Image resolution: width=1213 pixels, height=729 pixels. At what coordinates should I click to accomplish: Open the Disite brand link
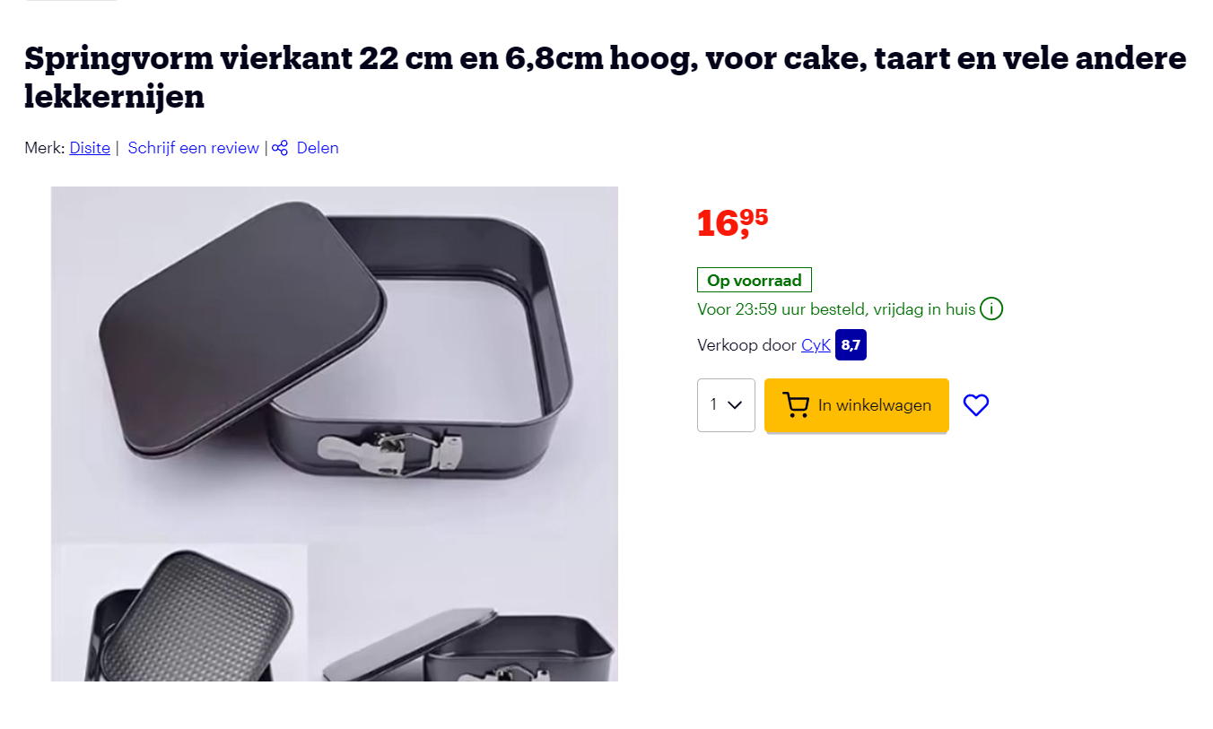90,148
